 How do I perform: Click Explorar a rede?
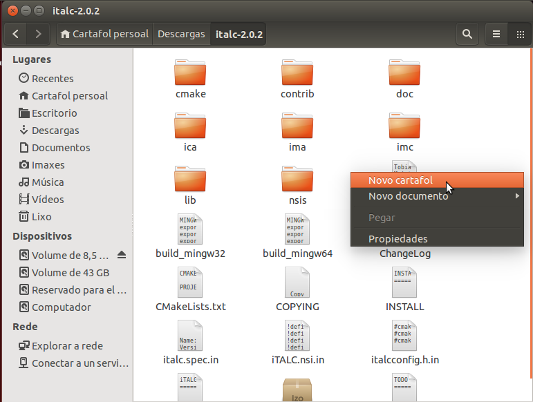pos(67,345)
